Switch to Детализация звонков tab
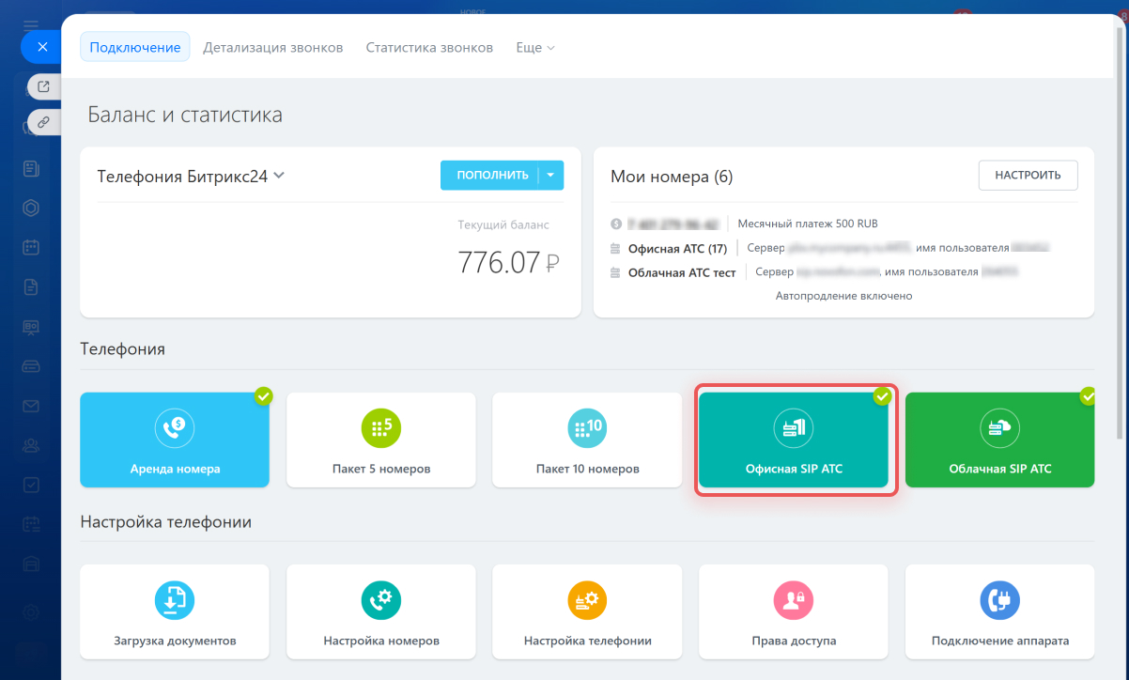This screenshot has width=1129, height=680. [x=273, y=47]
